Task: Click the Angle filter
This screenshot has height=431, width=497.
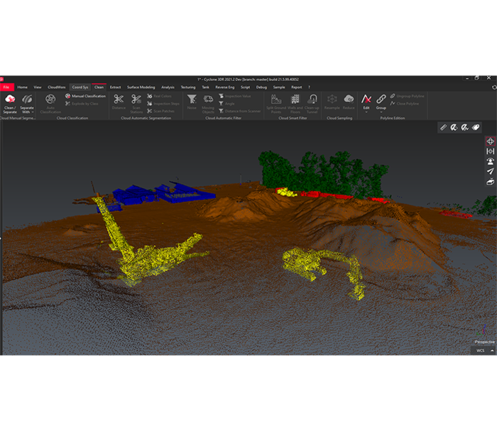Action: point(226,104)
